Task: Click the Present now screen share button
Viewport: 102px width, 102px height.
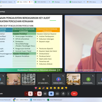Action: [x=57, y=94]
